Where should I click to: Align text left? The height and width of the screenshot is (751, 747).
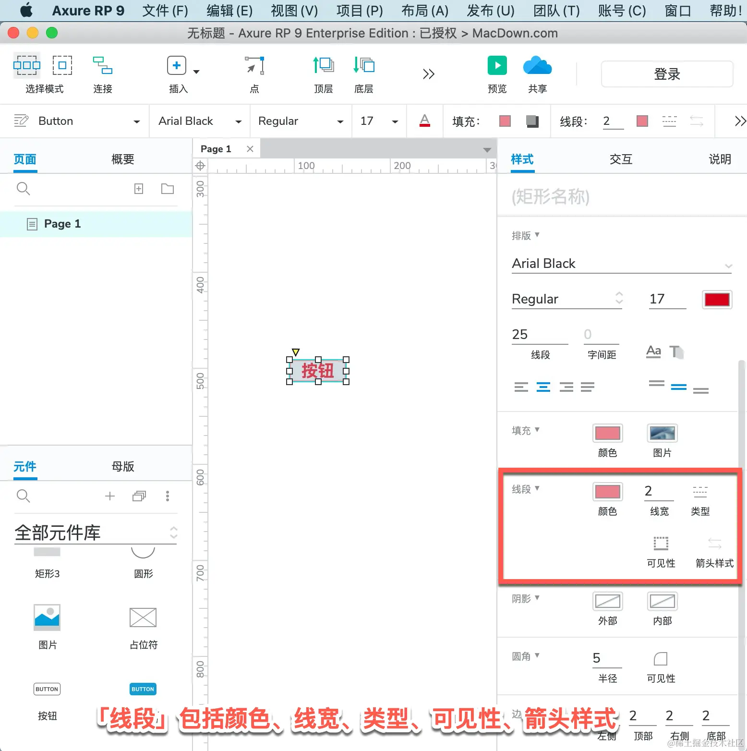tap(521, 387)
